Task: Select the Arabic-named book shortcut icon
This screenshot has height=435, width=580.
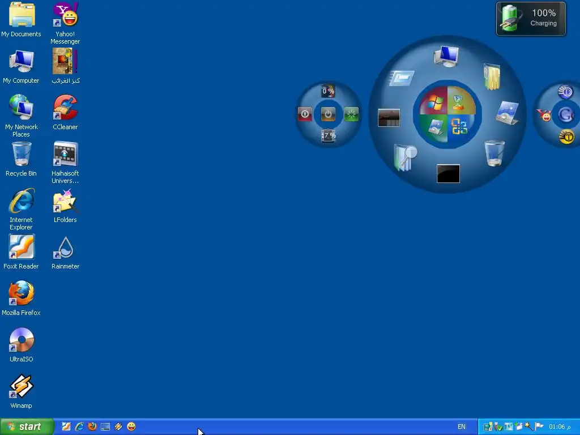Action: pyautogui.click(x=65, y=67)
